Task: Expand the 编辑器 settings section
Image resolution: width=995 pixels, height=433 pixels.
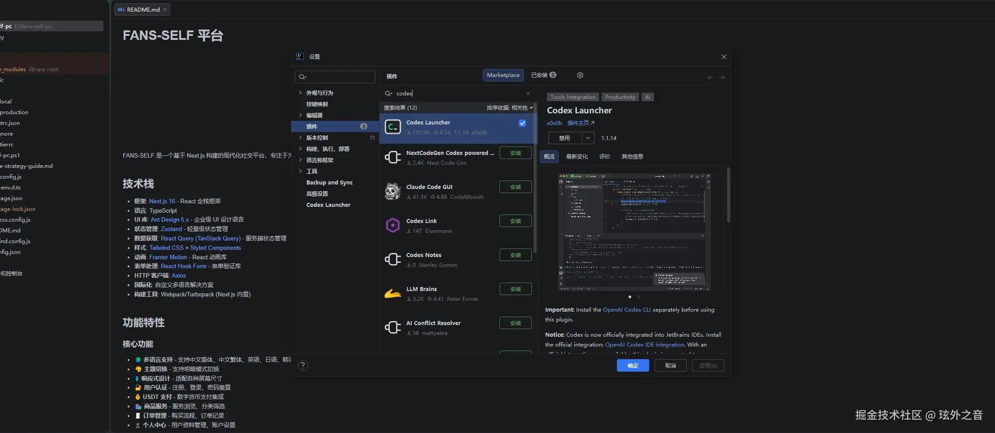Action: coord(300,115)
